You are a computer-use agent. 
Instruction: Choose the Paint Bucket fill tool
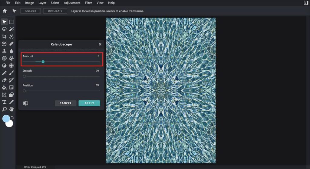[4, 87]
